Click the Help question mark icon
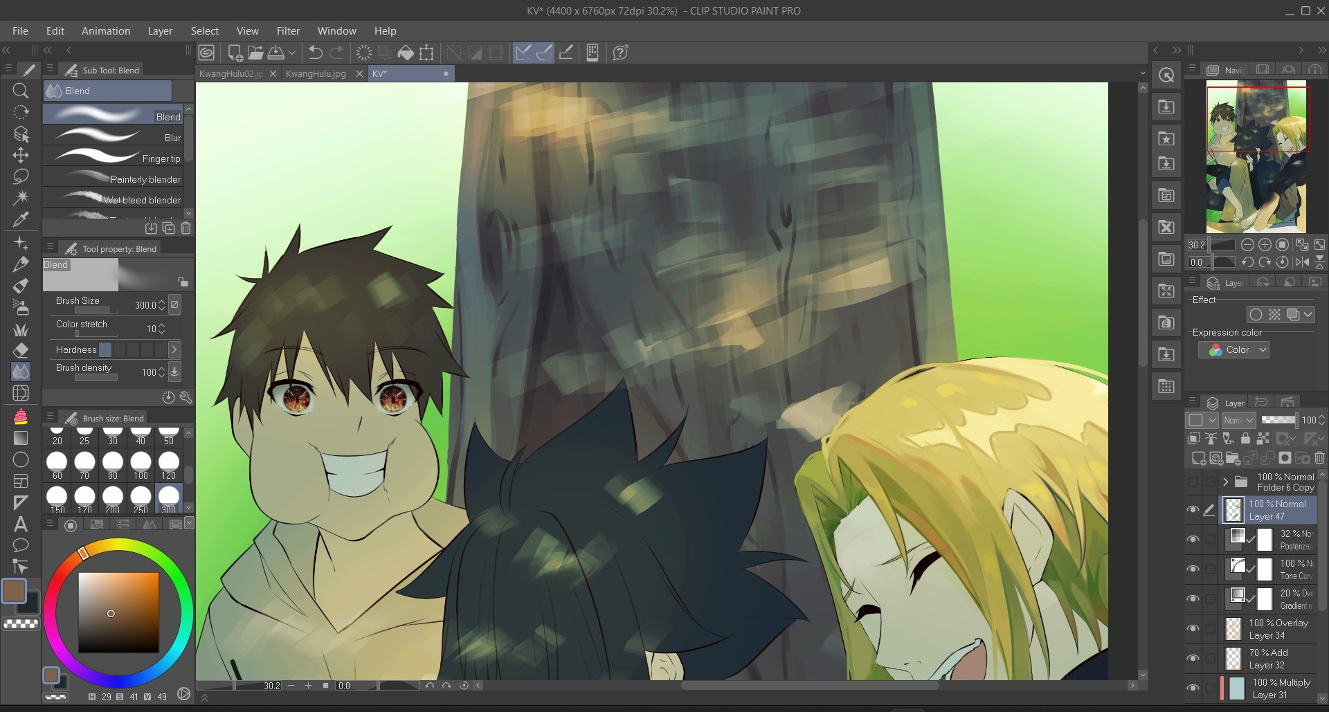 tap(620, 53)
